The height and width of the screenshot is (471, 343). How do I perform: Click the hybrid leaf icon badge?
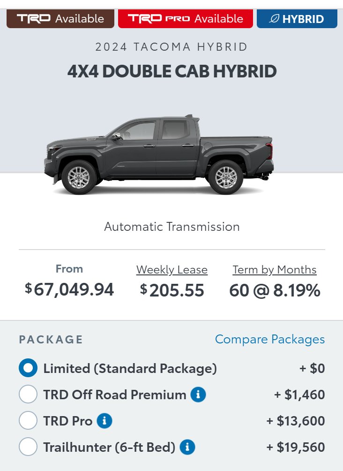pos(274,19)
